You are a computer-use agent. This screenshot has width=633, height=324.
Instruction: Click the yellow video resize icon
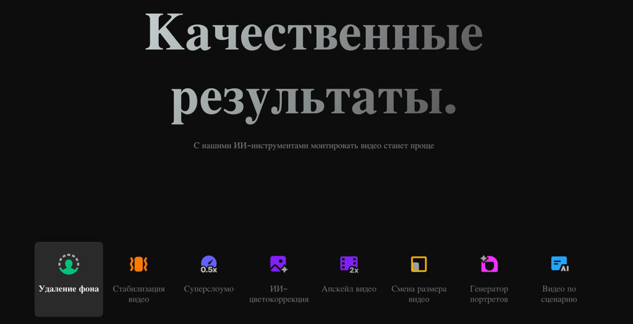pos(419,264)
